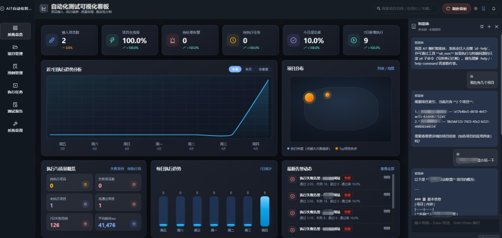Open the 待执行项 link
Screen dimensions: 502x238
click(134, 168)
